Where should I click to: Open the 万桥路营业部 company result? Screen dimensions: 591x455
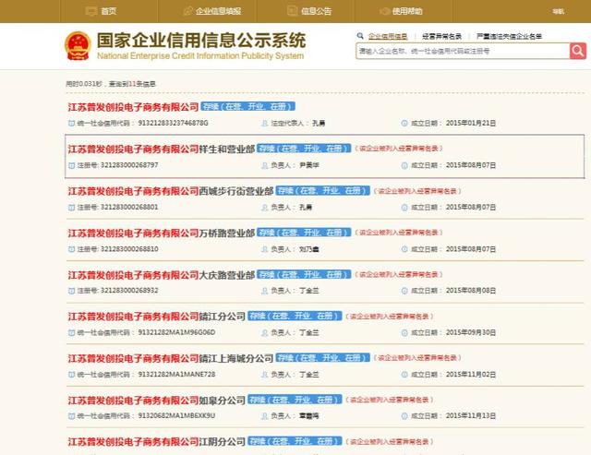162,233
